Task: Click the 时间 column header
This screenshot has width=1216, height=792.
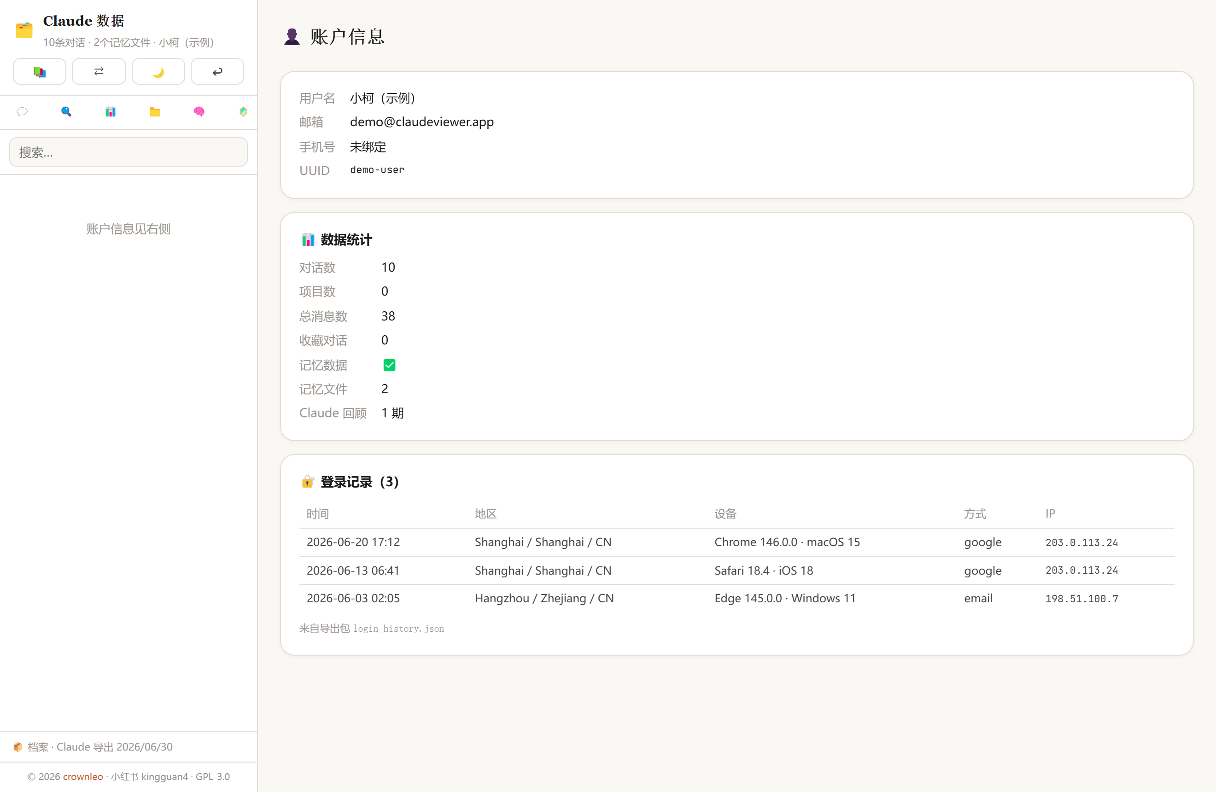Action: [317, 514]
